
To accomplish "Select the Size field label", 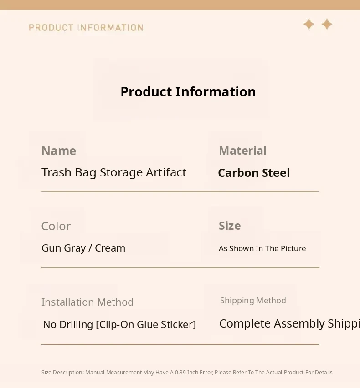I will (x=230, y=226).
